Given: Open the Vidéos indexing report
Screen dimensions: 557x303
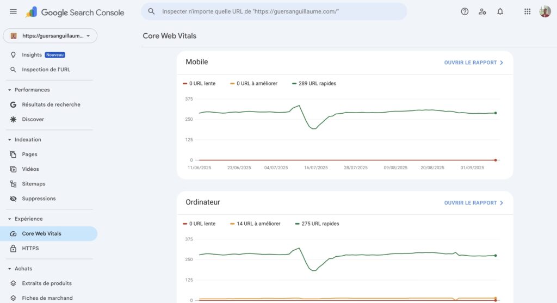Looking at the screenshot, I should (x=48, y=169).
